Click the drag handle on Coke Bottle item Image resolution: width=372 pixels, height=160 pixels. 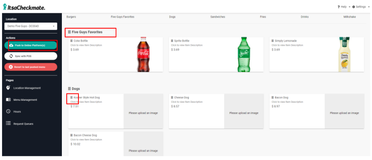[x=72, y=41]
